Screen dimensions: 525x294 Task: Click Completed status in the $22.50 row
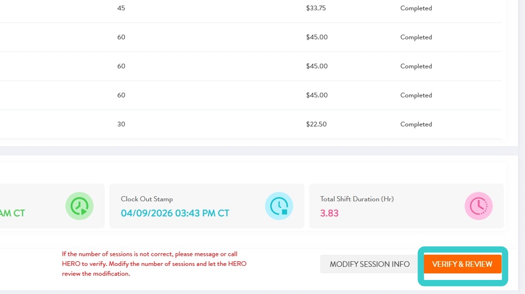(416, 124)
